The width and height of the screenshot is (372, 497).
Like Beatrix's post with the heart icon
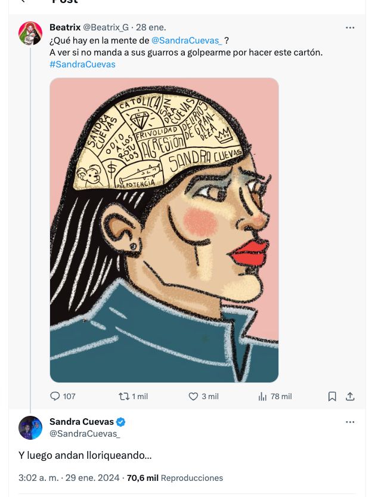193,396
